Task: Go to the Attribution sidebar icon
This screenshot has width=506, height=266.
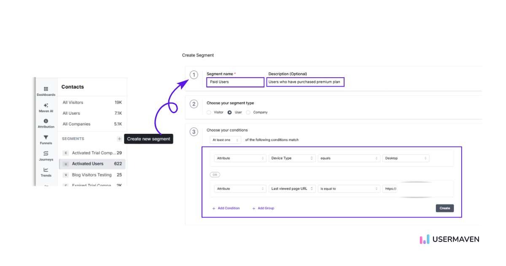Action: tap(46, 122)
